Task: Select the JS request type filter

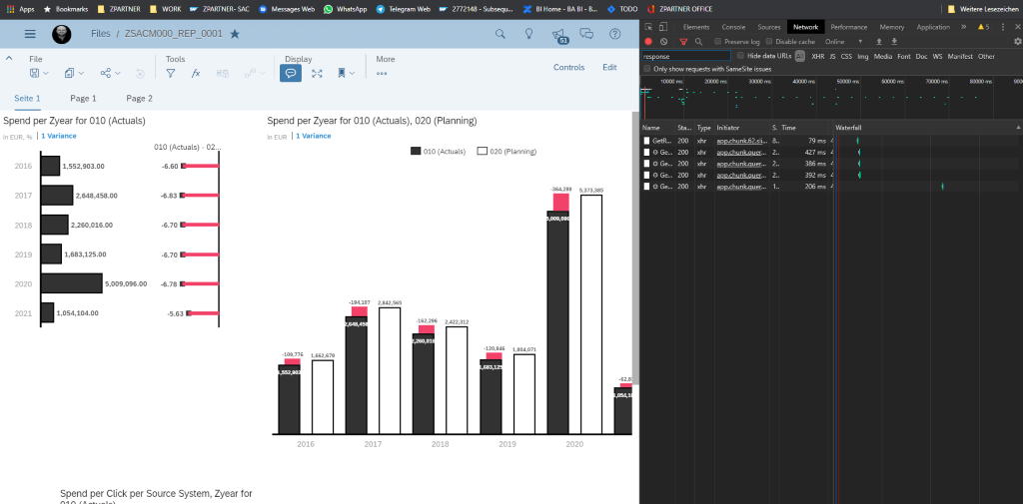Action: tap(832, 56)
